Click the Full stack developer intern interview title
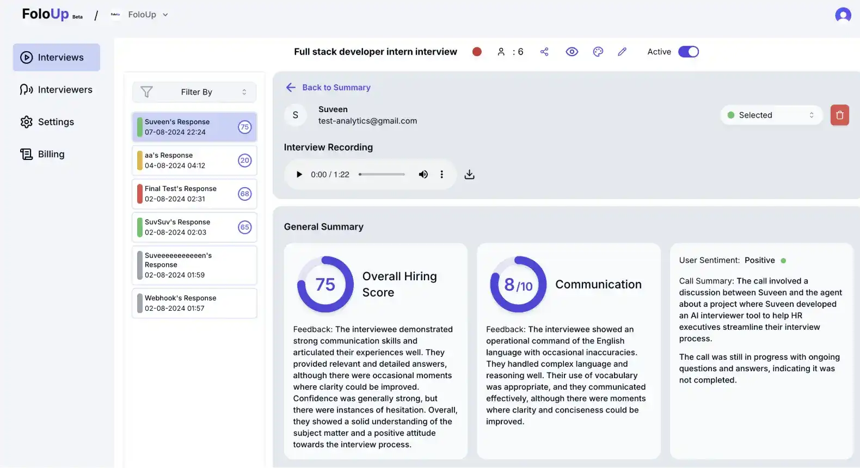Image resolution: width=860 pixels, height=468 pixels. (376, 52)
